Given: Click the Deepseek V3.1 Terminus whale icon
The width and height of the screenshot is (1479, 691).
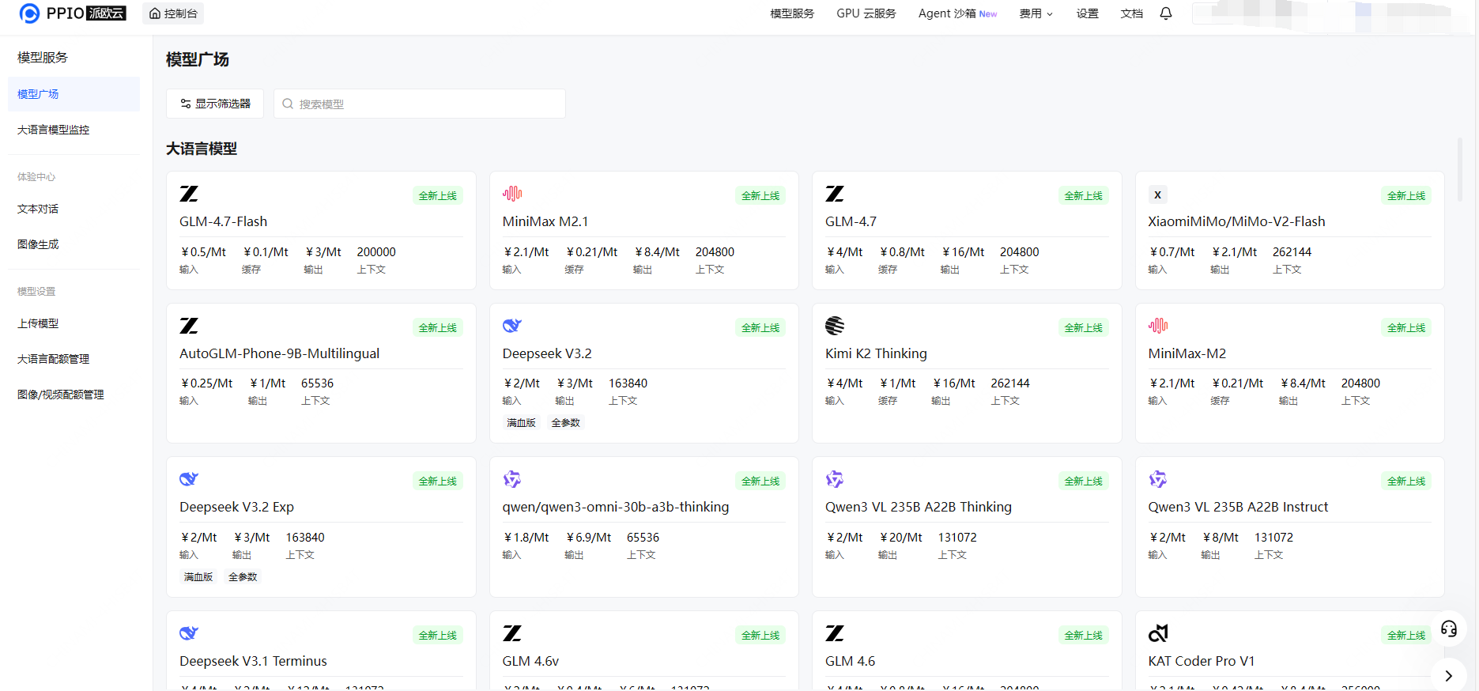Looking at the screenshot, I should (x=189, y=633).
